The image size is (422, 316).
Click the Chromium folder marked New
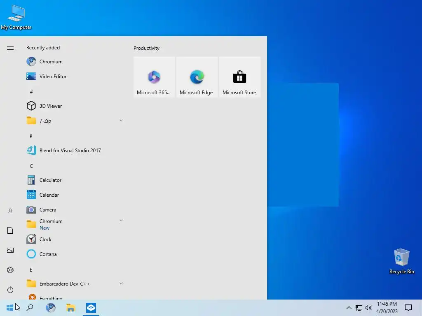click(75, 224)
